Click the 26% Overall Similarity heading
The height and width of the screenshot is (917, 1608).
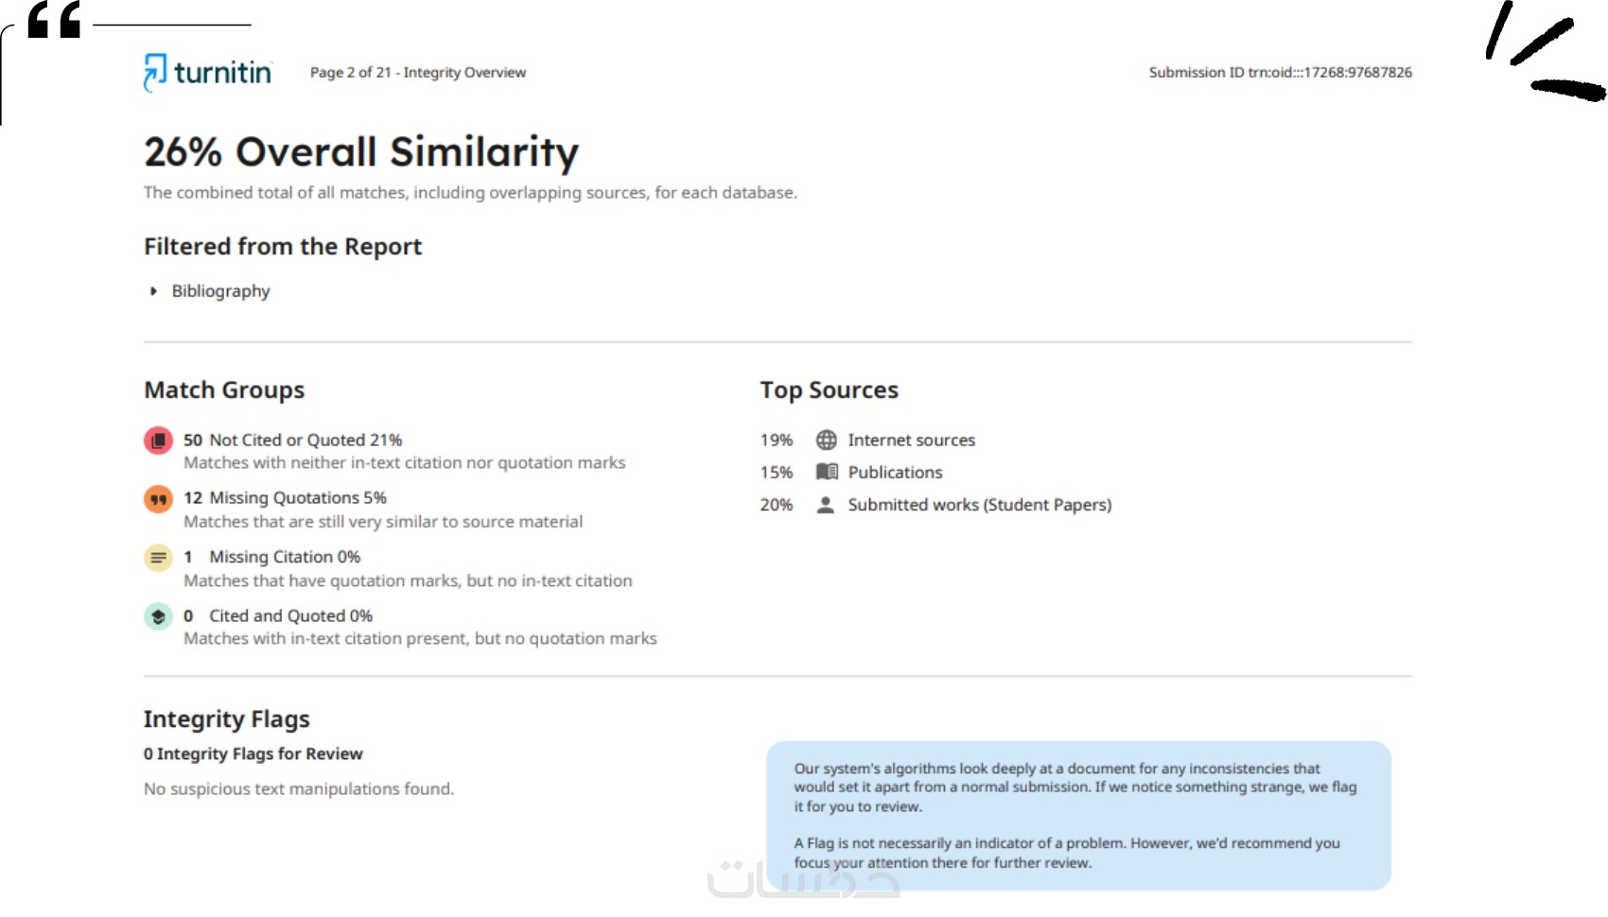(360, 152)
